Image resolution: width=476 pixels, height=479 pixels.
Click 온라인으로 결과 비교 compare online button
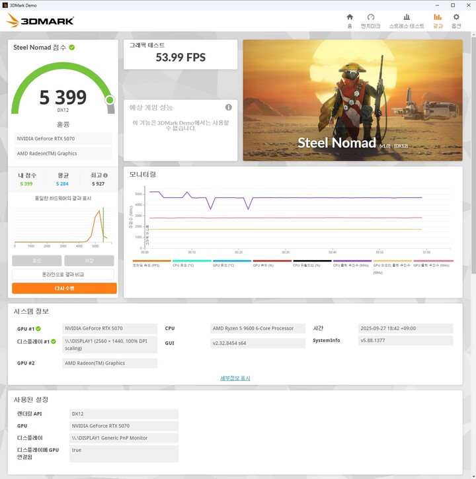[x=64, y=274]
